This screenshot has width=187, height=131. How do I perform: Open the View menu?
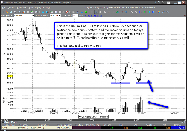coord(31,7)
